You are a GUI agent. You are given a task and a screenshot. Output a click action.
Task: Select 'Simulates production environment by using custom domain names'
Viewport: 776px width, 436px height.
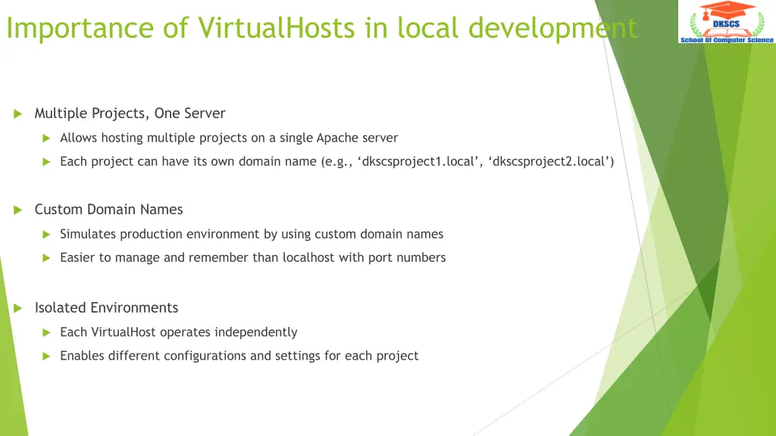tap(252, 234)
